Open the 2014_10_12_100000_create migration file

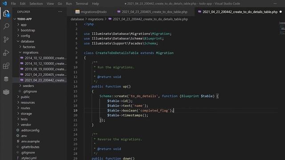coord(45,64)
